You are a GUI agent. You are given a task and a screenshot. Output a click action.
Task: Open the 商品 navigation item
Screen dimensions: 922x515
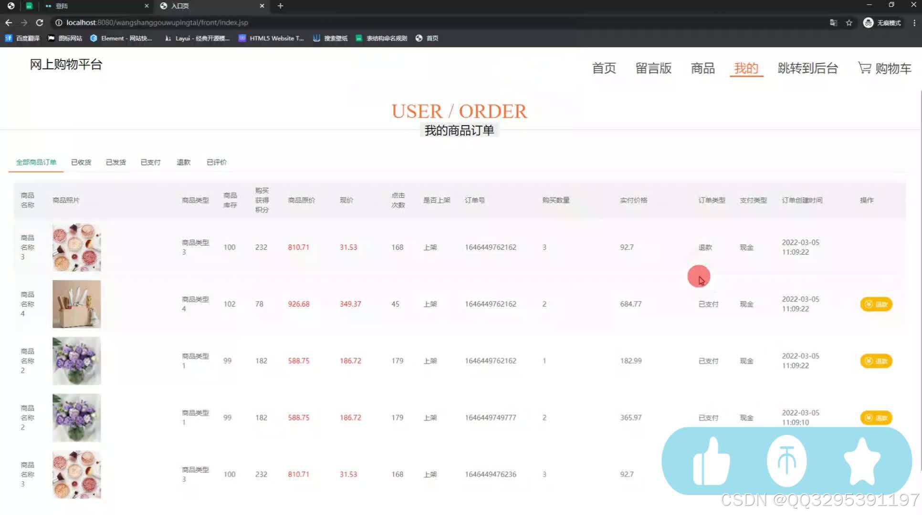pos(703,68)
